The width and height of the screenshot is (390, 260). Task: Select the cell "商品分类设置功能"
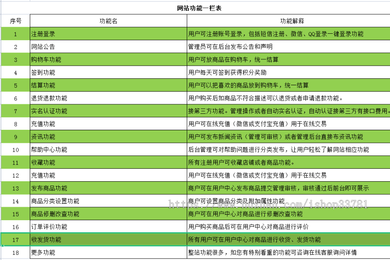coord(108,201)
